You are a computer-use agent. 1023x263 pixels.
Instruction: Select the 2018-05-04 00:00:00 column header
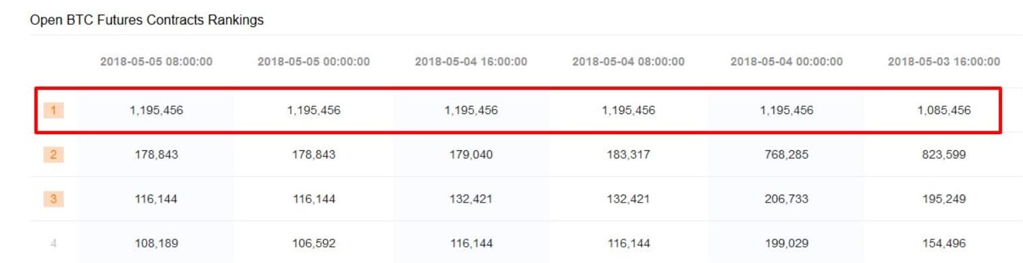(x=786, y=62)
